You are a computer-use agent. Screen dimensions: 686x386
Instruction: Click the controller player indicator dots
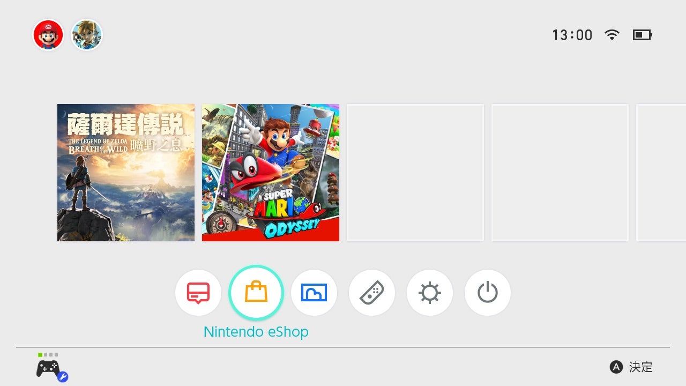click(x=48, y=355)
